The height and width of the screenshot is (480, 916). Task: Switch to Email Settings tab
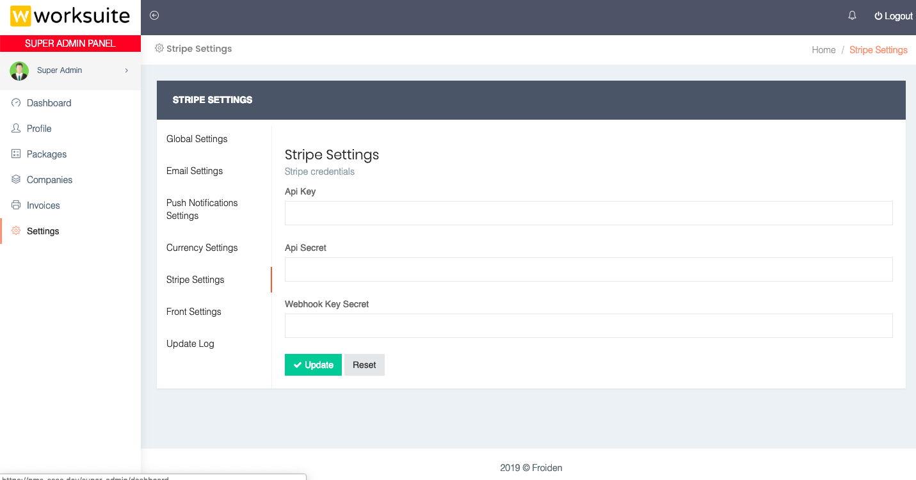coord(195,171)
